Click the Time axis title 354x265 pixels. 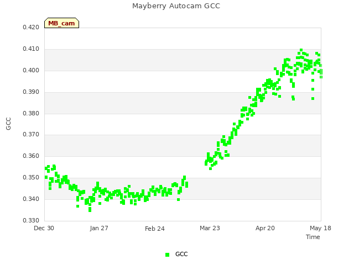313,237
